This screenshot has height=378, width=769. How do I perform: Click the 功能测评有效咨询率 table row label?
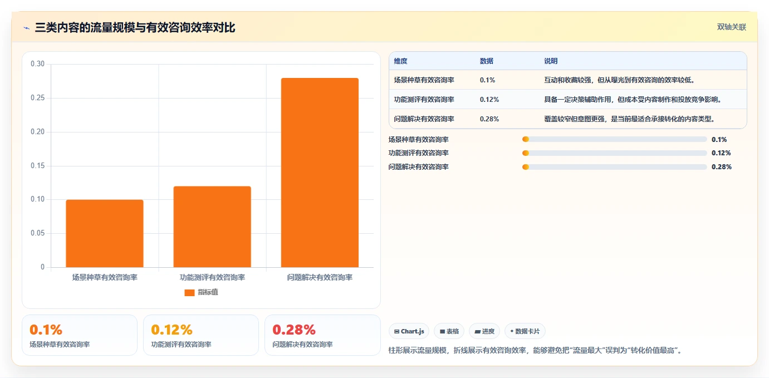coord(424,100)
